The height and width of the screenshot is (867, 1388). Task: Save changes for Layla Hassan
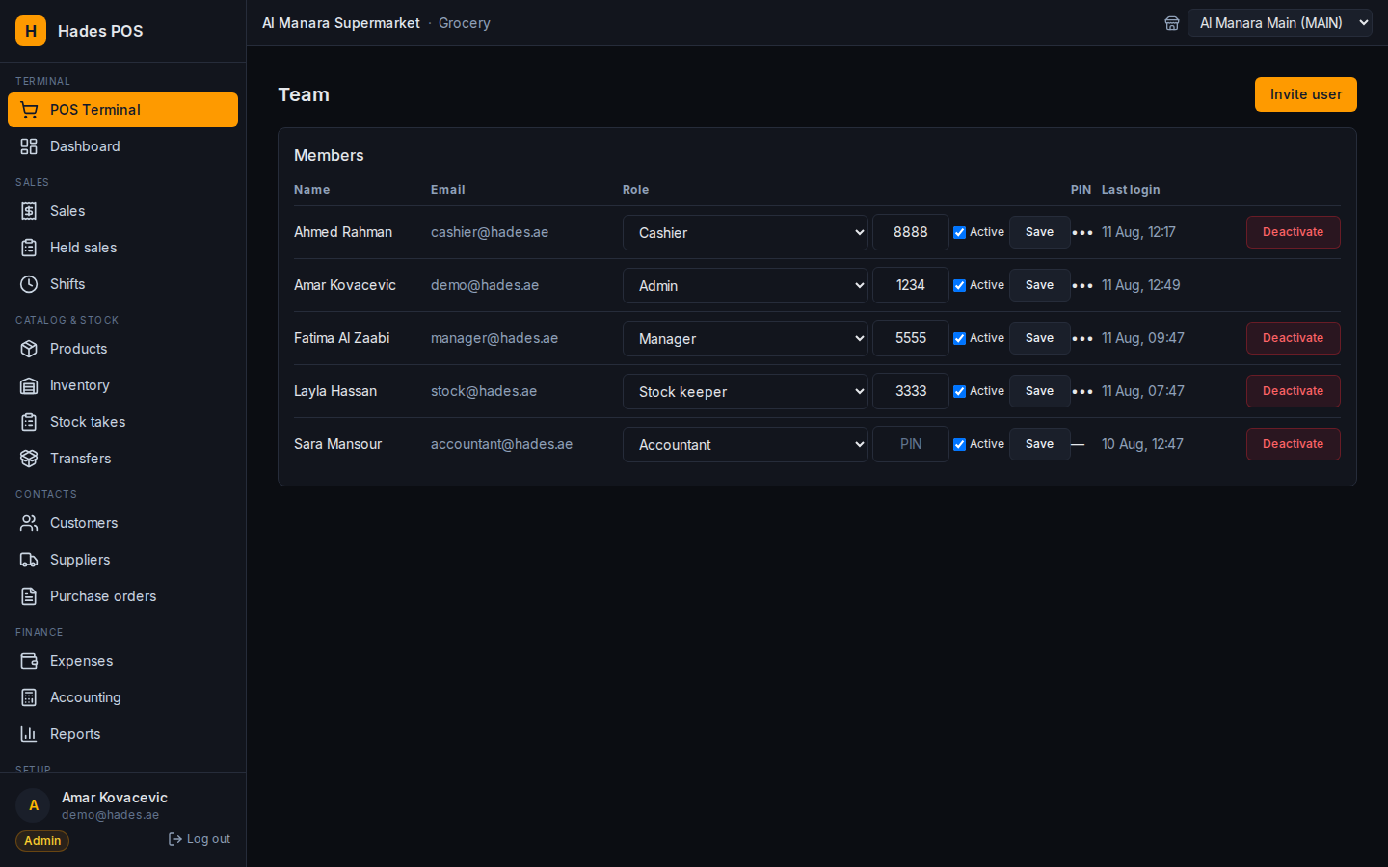(x=1039, y=391)
